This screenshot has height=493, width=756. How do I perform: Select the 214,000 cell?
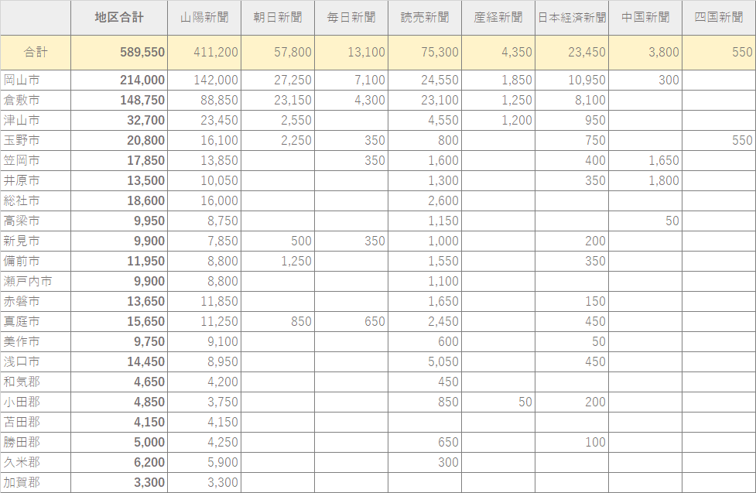119,80
